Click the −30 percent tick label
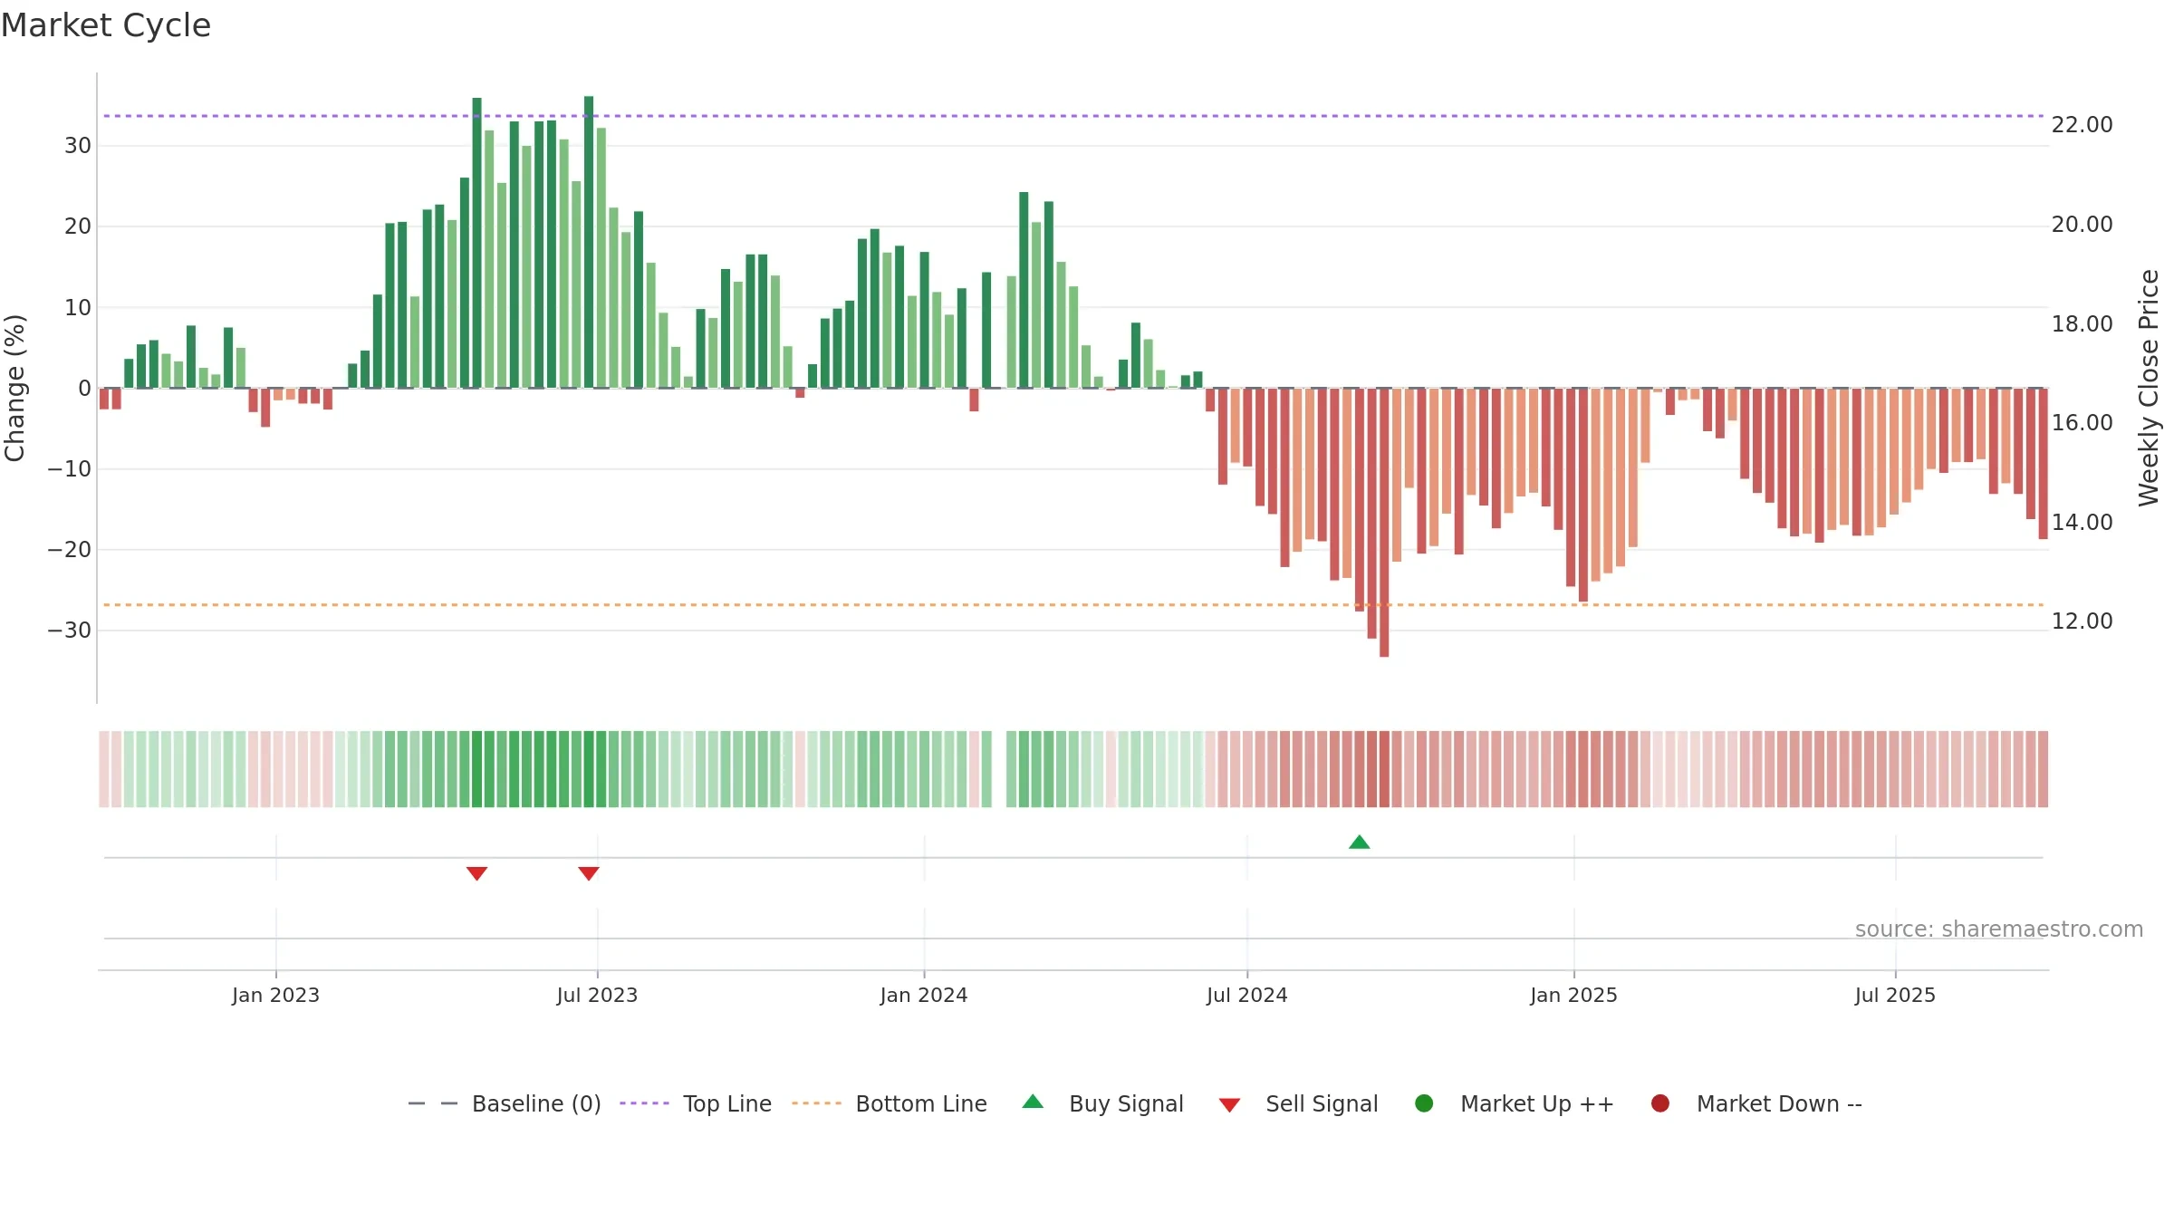The height and width of the screenshot is (1223, 2174). coord(70,631)
